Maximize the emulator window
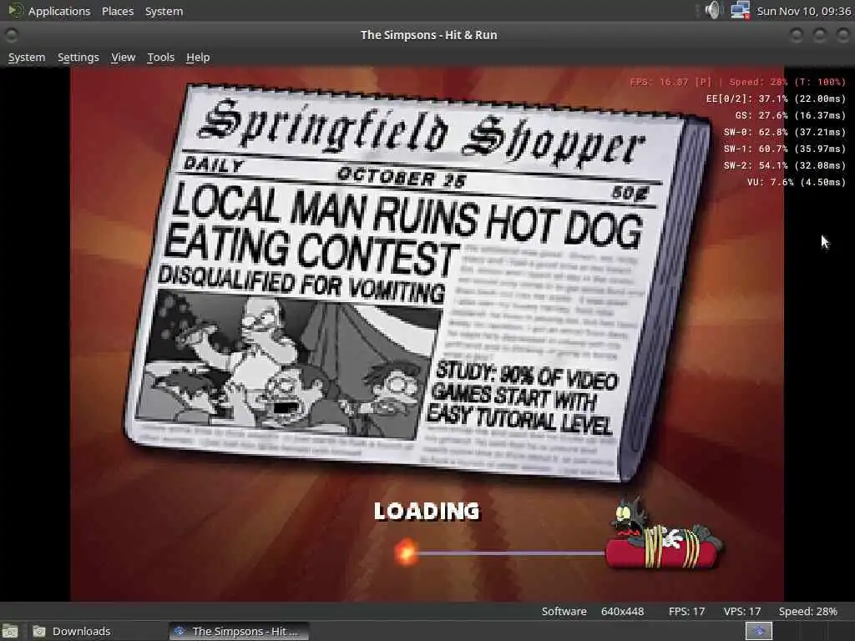Screen dimensions: 855x641 click(820, 35)
